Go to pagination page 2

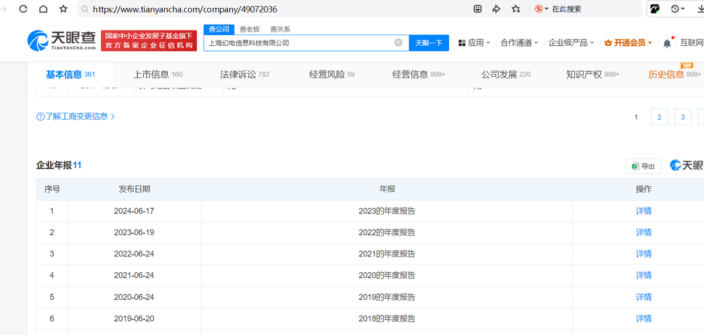pos(659,117)
